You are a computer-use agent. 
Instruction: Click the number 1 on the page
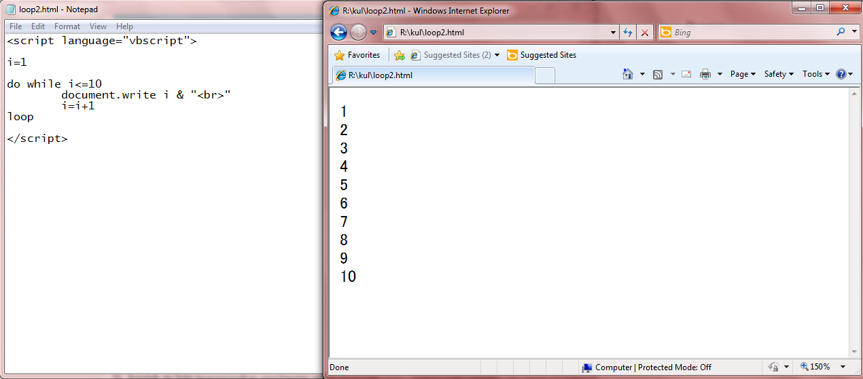pyautogui.click(x=344, y=111)
